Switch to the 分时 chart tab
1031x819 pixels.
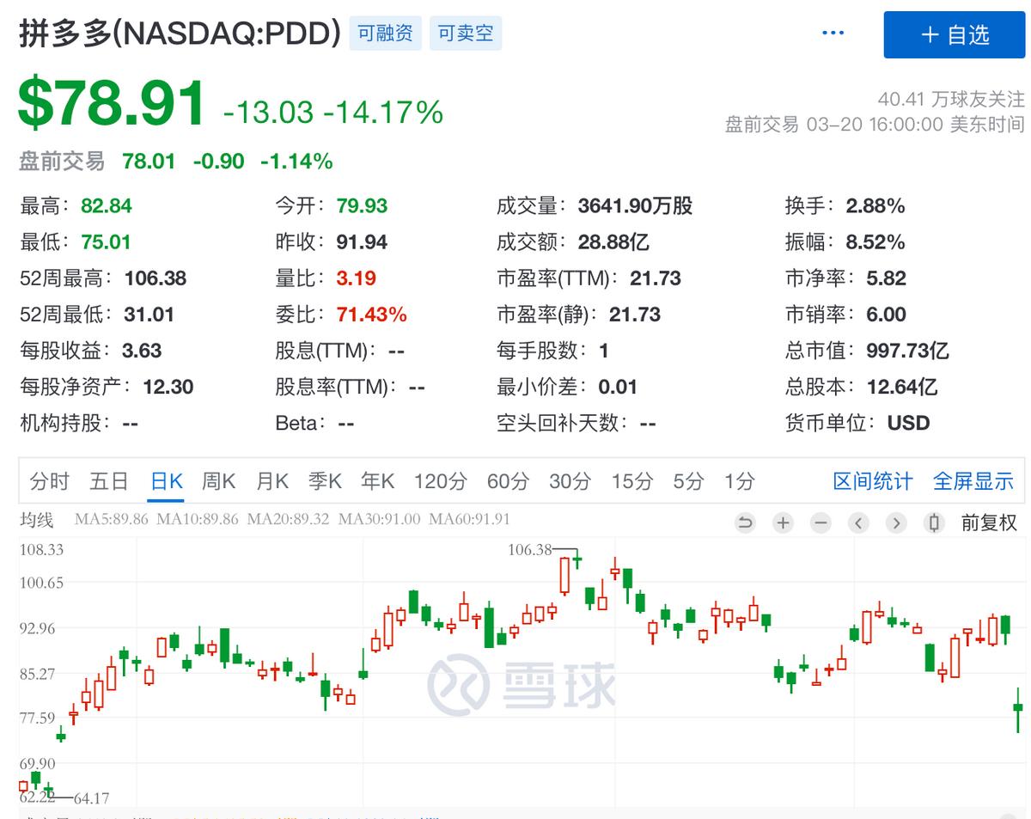[x=49, y=482]
